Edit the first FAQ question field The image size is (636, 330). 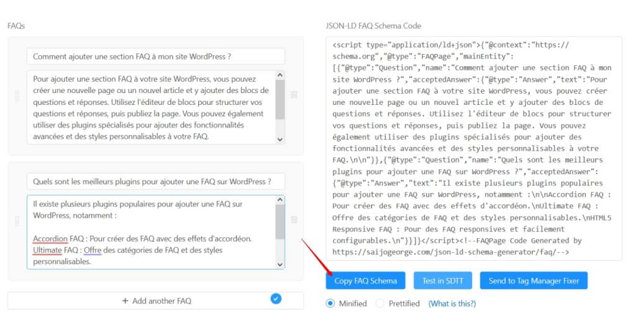pyautogui.click(x=156, y=56)
